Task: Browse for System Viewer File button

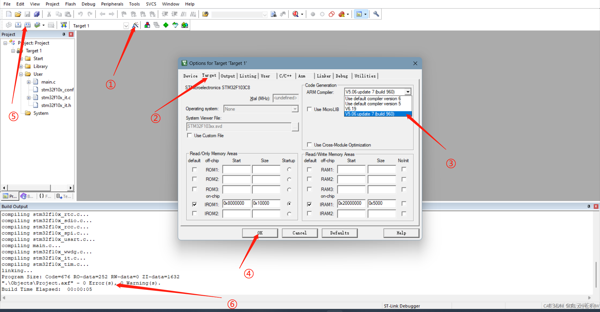Action: coord(295,126)
